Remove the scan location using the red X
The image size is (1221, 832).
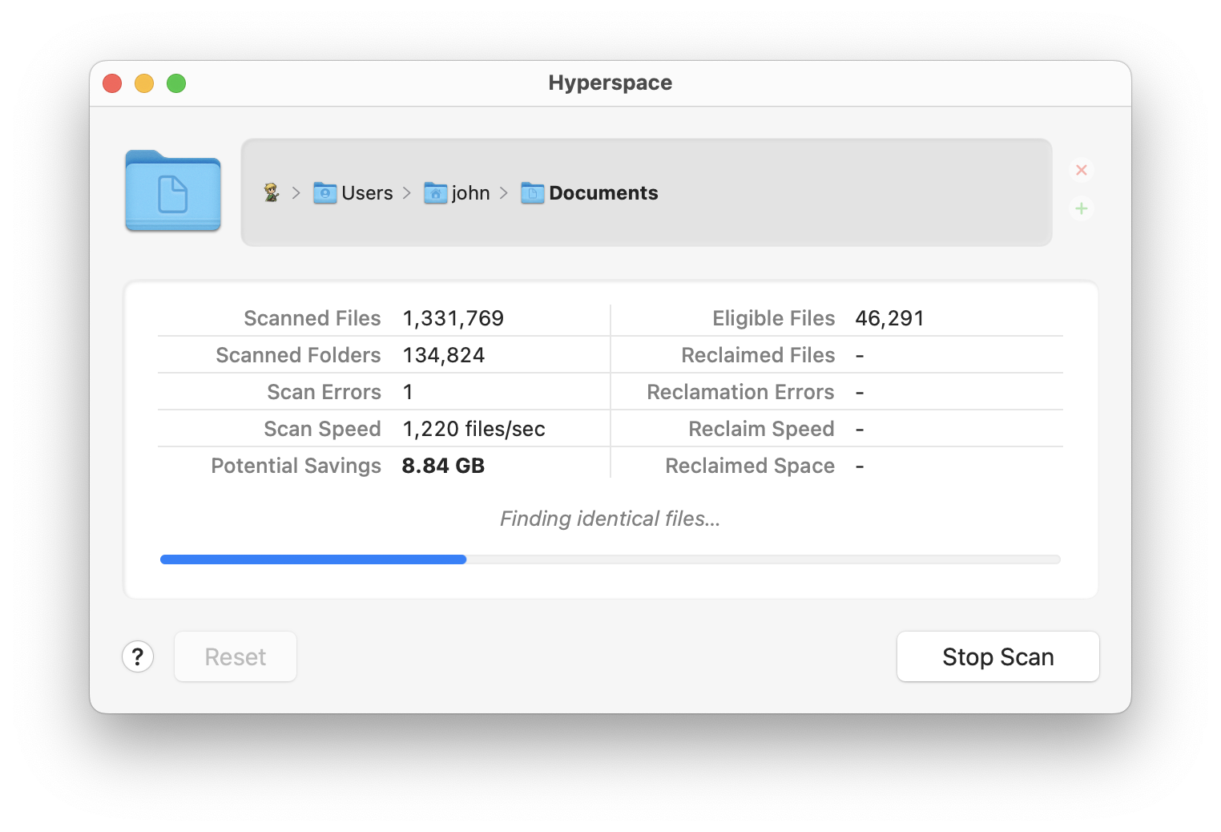click(x=1081, y=170)
